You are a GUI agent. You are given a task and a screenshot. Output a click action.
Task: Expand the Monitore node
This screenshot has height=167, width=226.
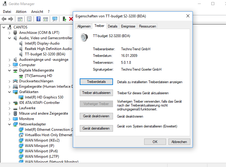tap(9, 119)
